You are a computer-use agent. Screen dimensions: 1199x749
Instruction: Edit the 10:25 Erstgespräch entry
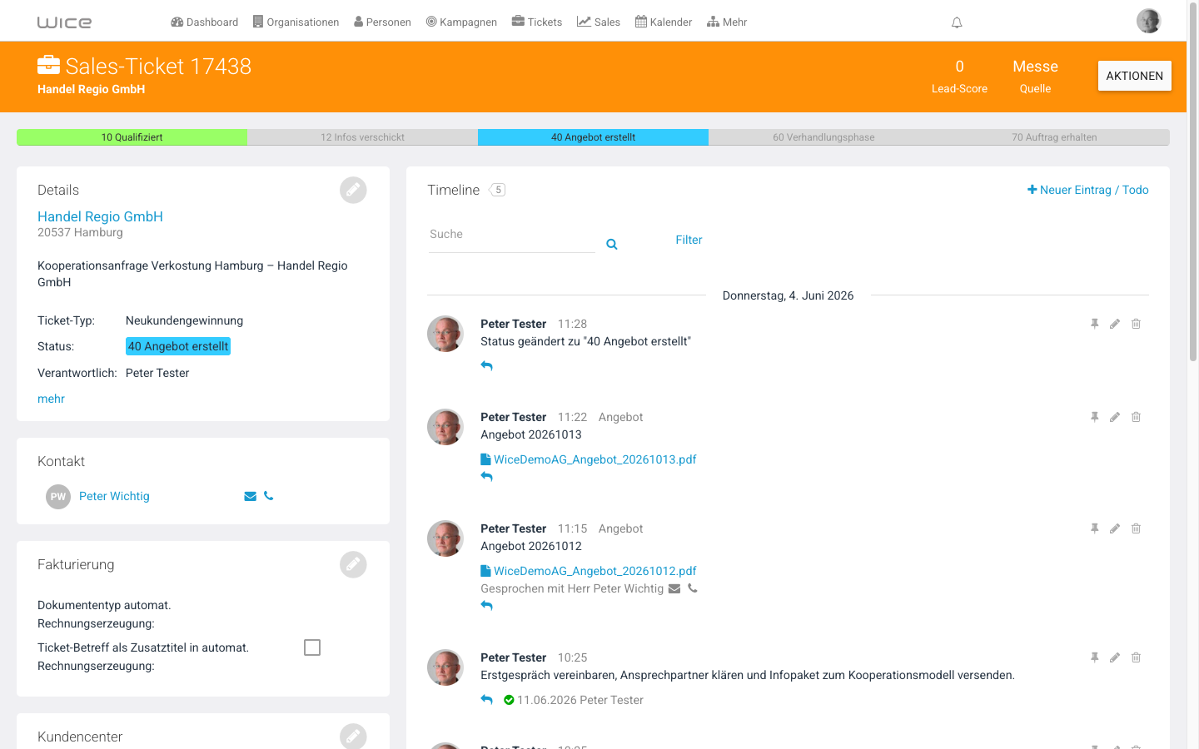tap(1115, 657)
